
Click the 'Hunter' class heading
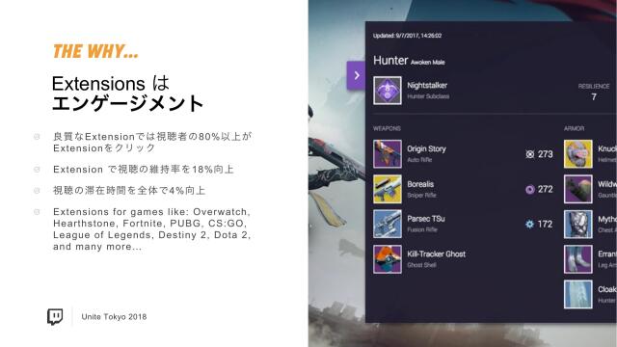click(390, 60)
